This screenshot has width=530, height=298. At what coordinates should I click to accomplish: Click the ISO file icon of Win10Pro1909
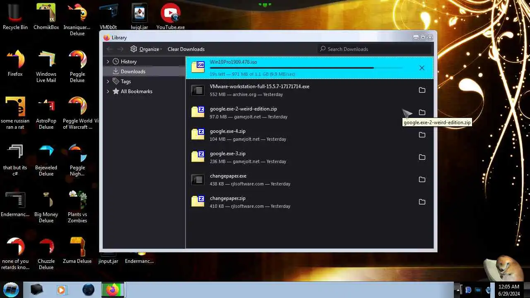198,67
